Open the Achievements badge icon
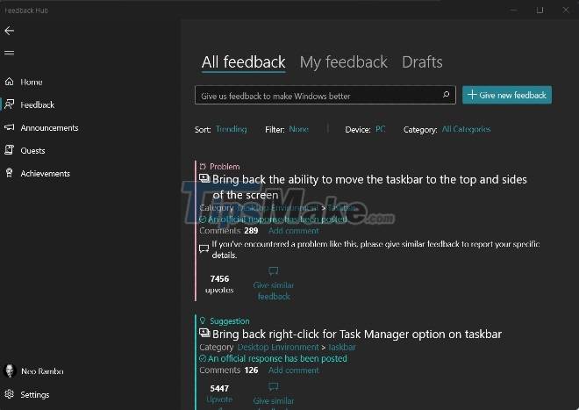Image resolution: width=579 pixels, height=410 pixels. [10, 173]
